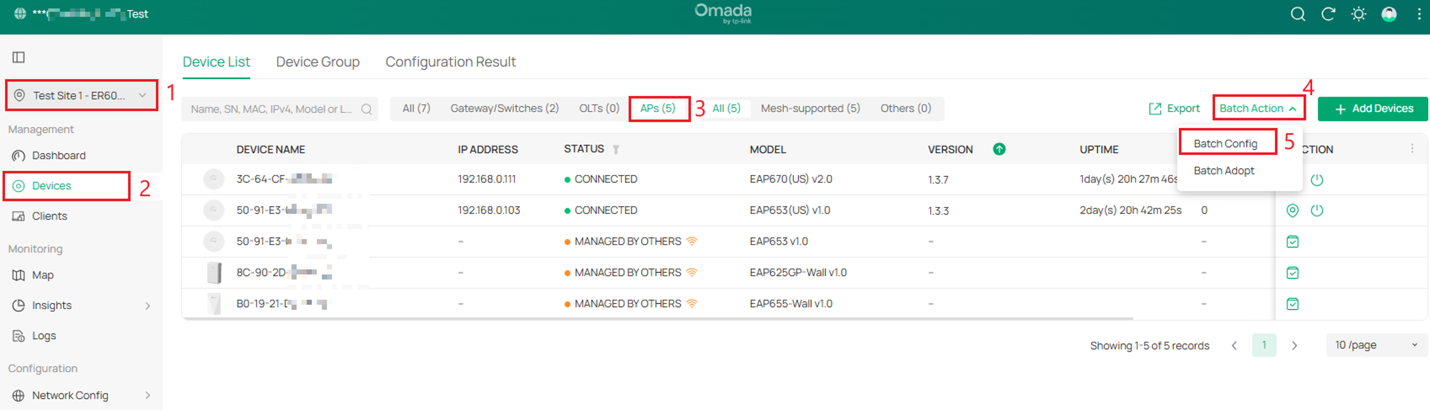
Task: Sort by UPTIME column header
Action: pyautogui.click(x=1099, y=150)
